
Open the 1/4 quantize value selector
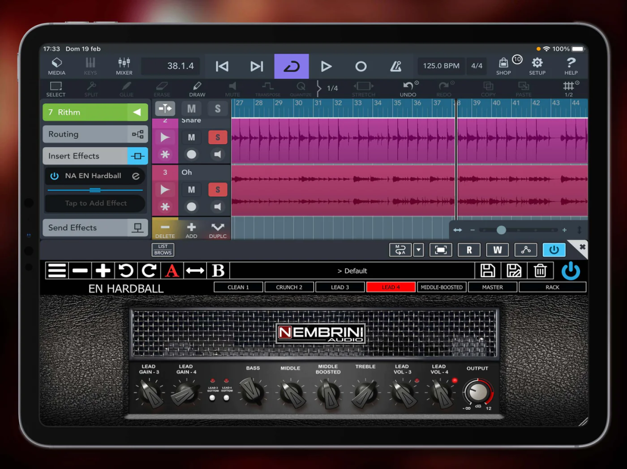coord(332,88)
